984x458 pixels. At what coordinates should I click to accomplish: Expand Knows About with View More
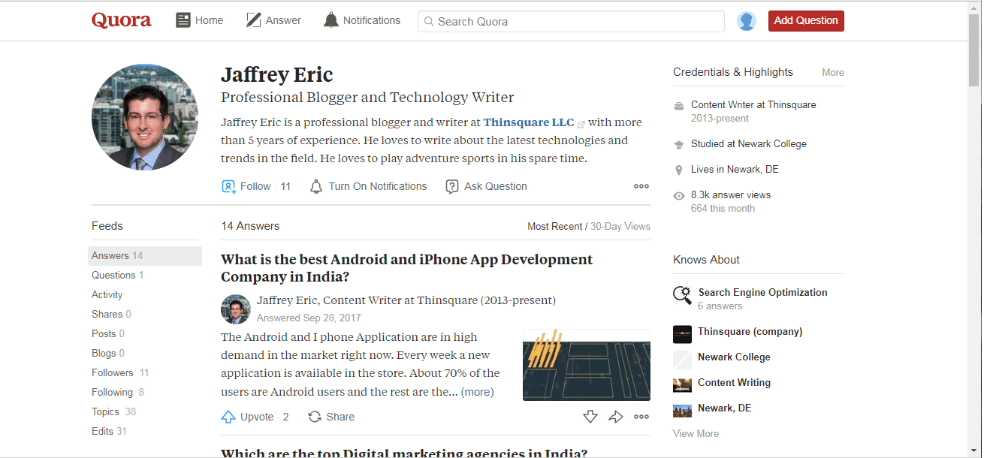pos(696,434)
